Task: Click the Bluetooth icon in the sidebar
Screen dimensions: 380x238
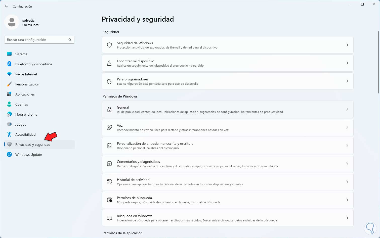Action: (x=9, y=64)
